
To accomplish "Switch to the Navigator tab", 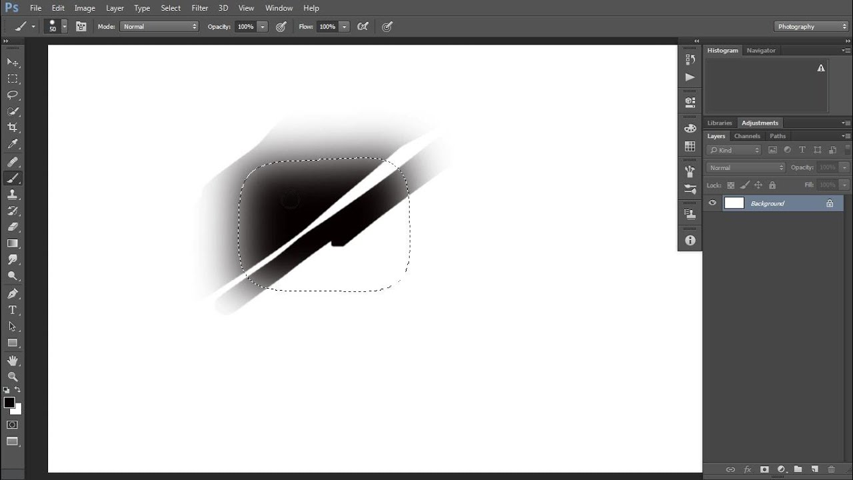I will click(x=761, y=50).
